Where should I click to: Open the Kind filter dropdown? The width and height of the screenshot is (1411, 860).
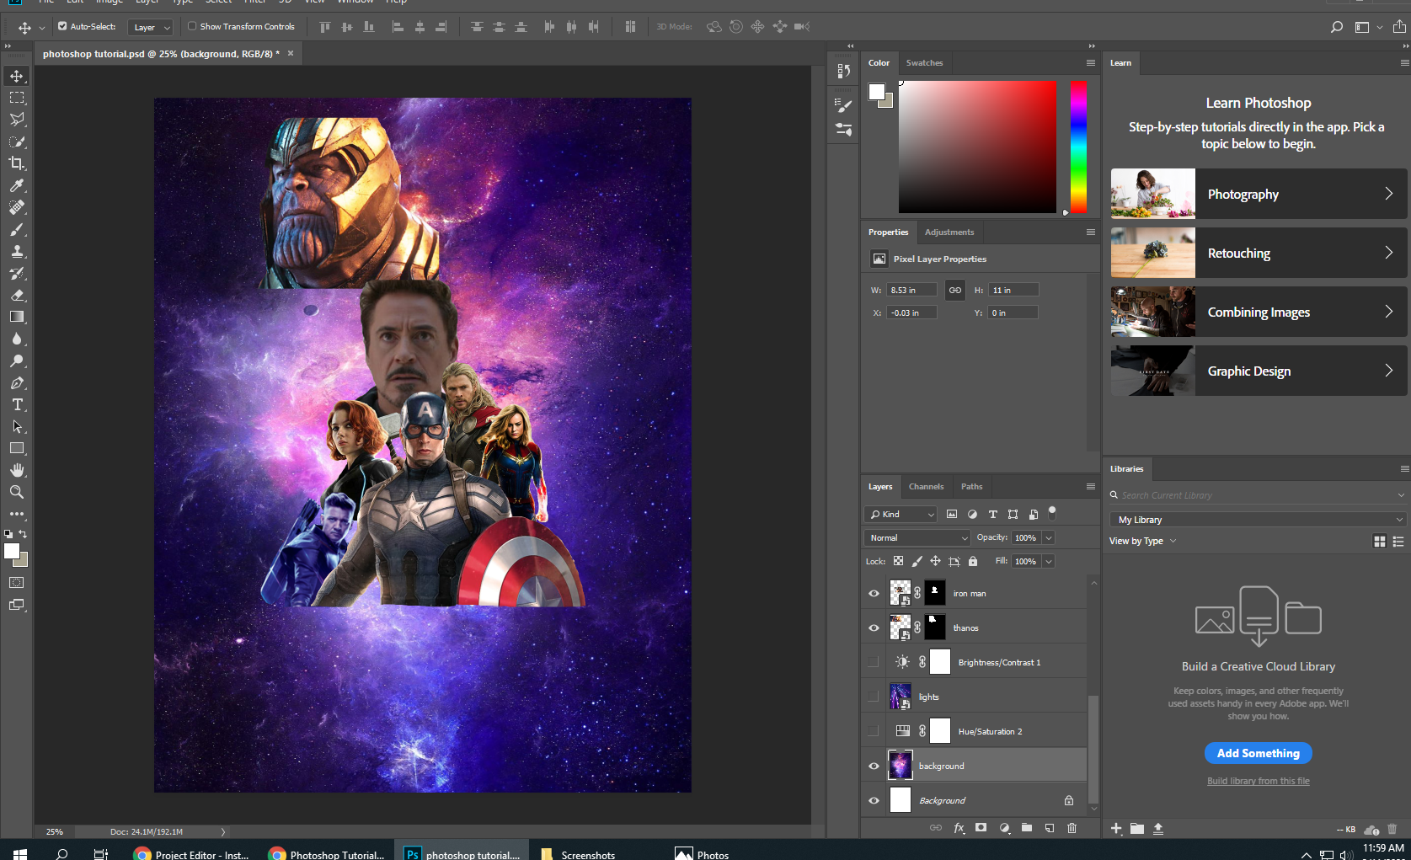tap(901, 514)
